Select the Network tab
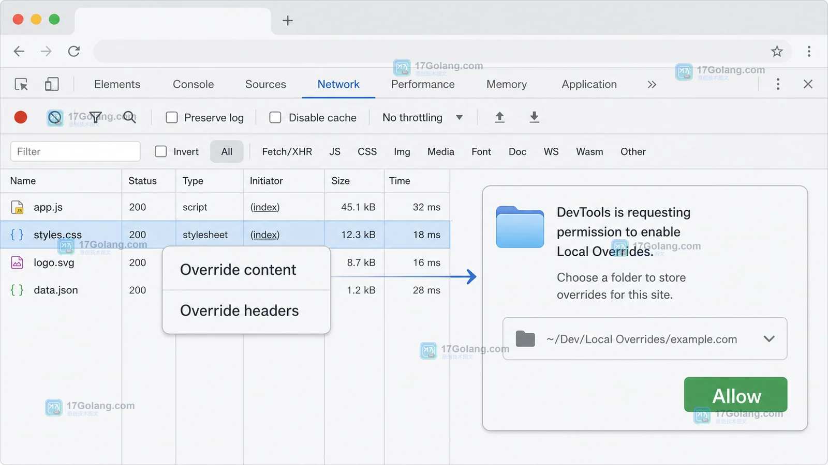 (x=338, y=84)
